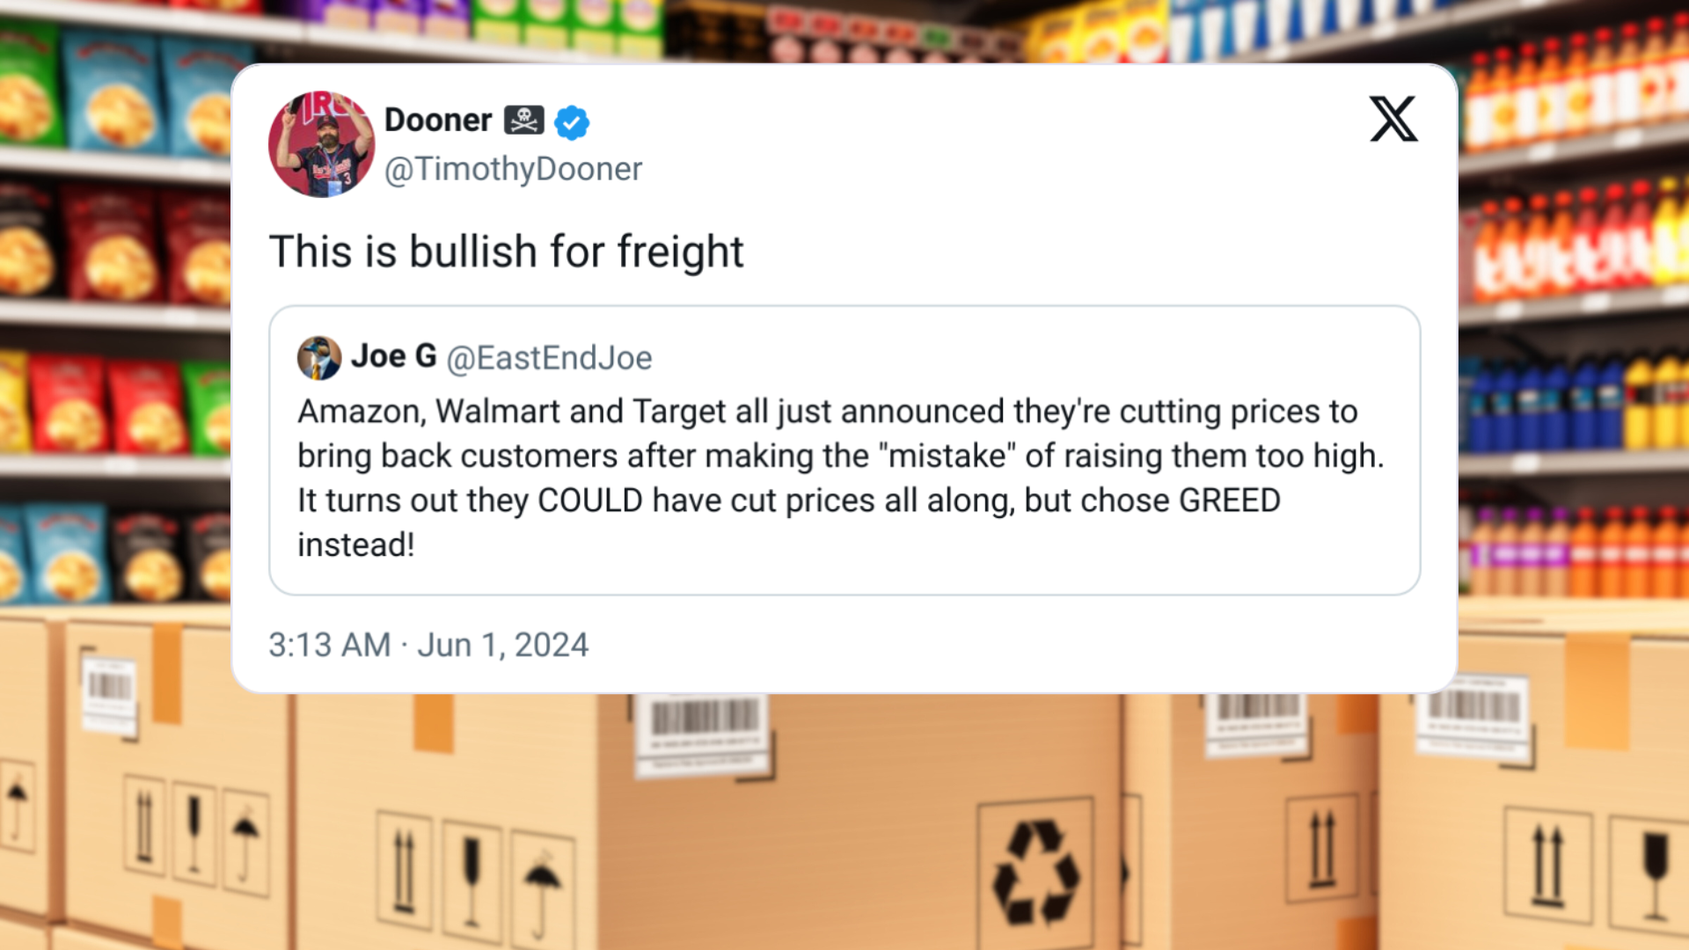The image size is (1689, 950).
Task: Open Joe G's small profile avatar
Action: tap(319, 358)
